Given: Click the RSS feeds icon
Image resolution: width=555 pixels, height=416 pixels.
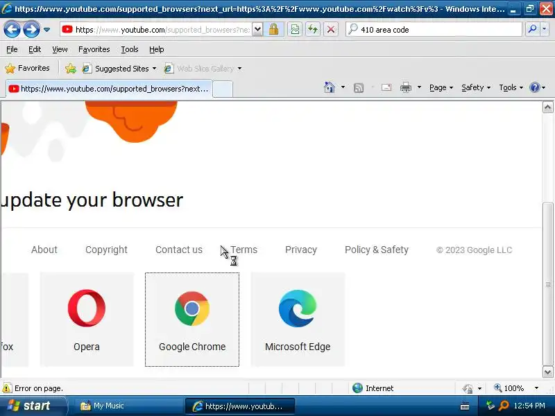Looking at the screenshot, I should click(359, 87).
